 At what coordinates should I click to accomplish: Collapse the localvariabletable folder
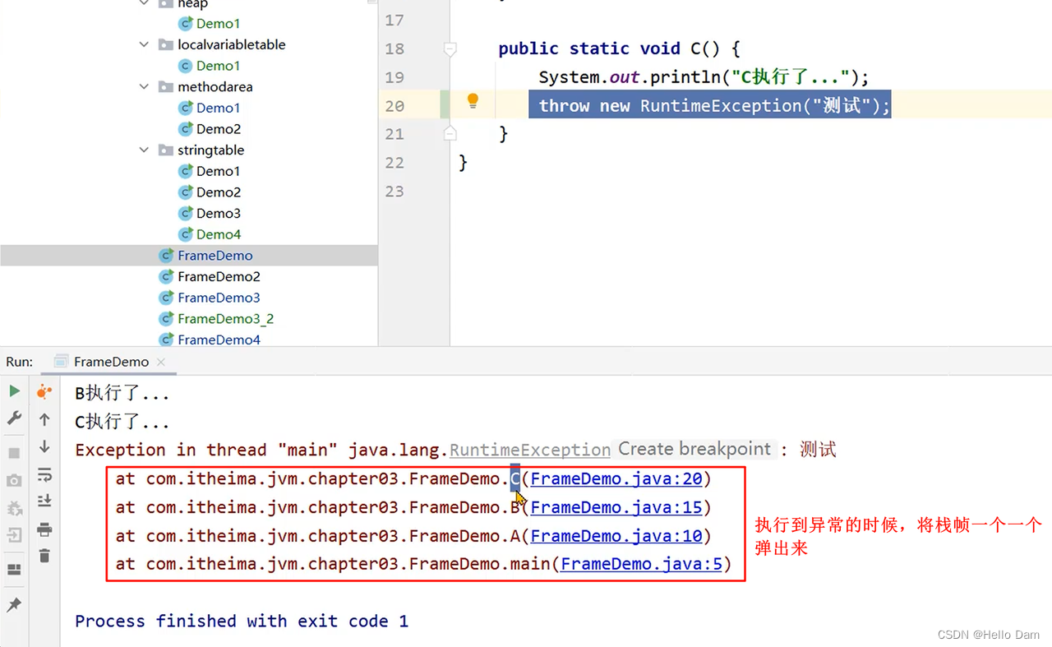[x=144, y=44]
